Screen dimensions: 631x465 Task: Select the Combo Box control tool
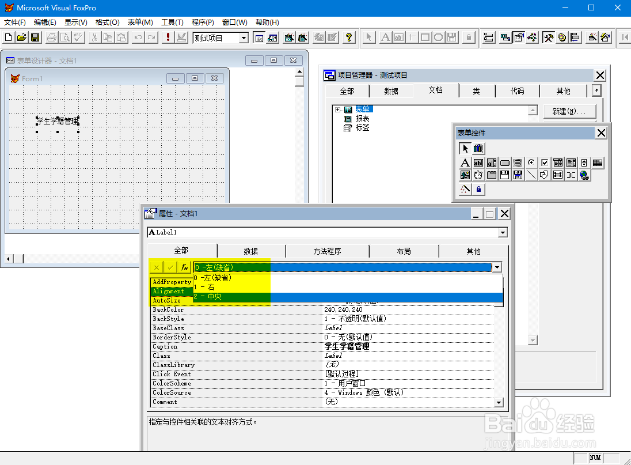(558, 162)
